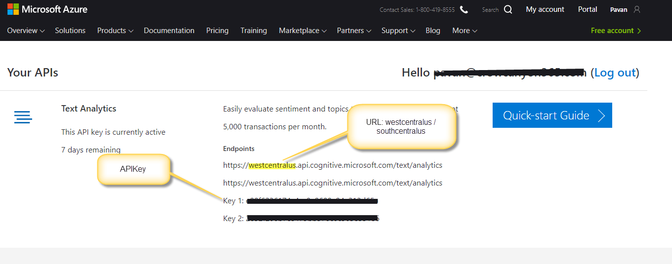Expand the Overview dropdown

(x=26, y=31)
